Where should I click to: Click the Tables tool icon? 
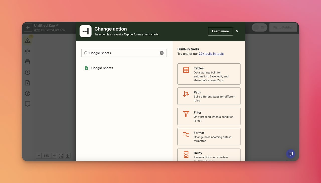click(x=186, y=70)
